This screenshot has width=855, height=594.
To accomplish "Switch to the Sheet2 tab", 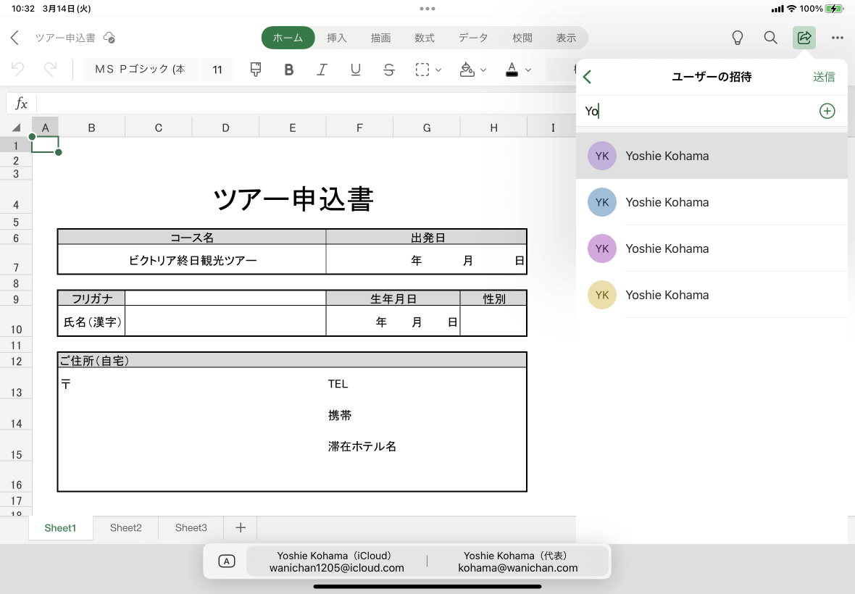I will click(x=126, y=528).
